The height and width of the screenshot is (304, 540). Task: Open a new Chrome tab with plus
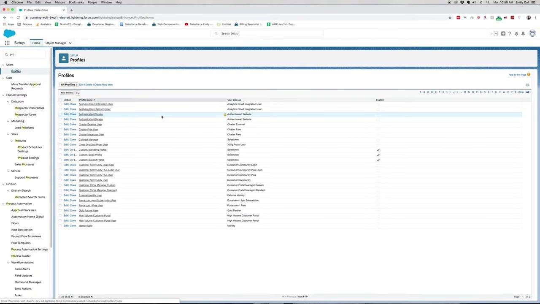click(71, 10)
